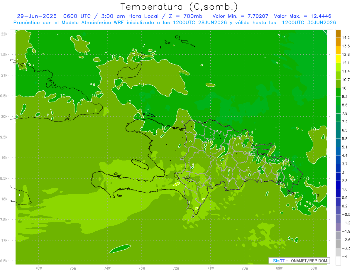Pick the swatch between 10 and 10.7
352x272 pixels.
click(338, 84)
